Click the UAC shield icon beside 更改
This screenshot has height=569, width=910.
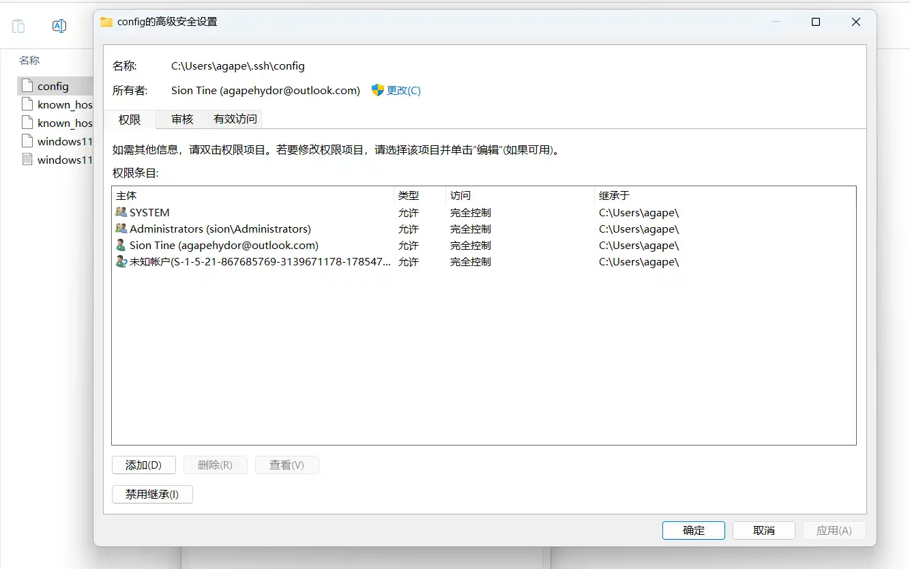(x=378, y=90)
